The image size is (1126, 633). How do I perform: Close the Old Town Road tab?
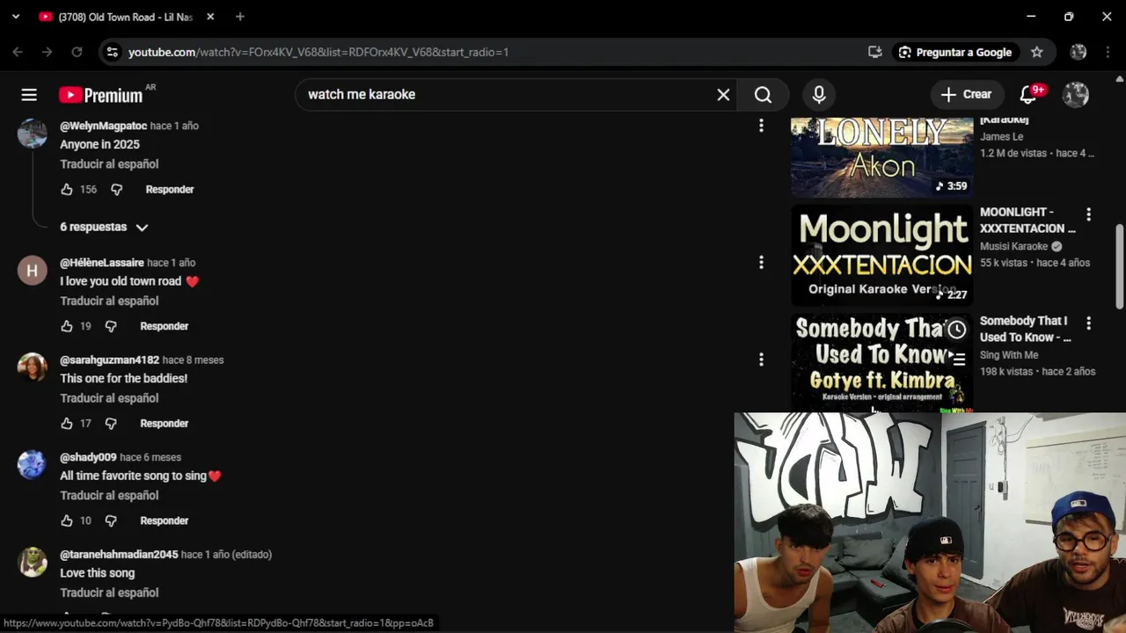(x=210, y=17)
